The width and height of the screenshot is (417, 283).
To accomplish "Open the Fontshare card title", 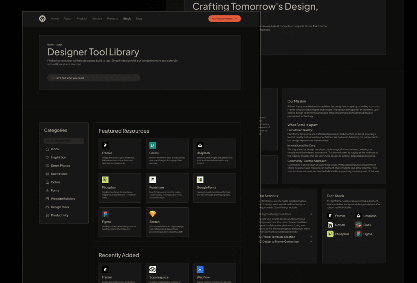I will tap(157, 188).
